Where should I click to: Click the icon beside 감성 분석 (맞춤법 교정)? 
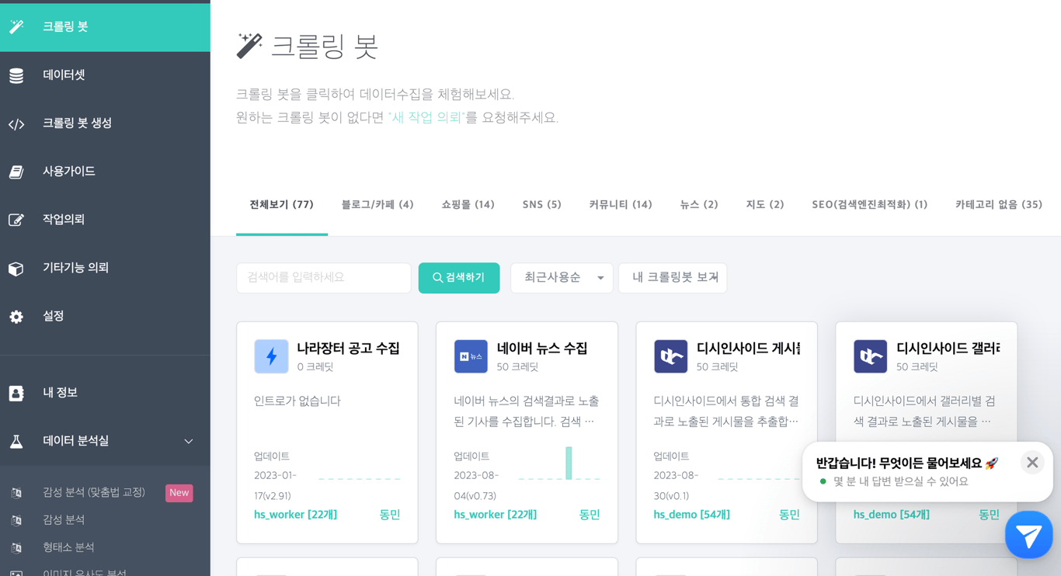[16, 493]
